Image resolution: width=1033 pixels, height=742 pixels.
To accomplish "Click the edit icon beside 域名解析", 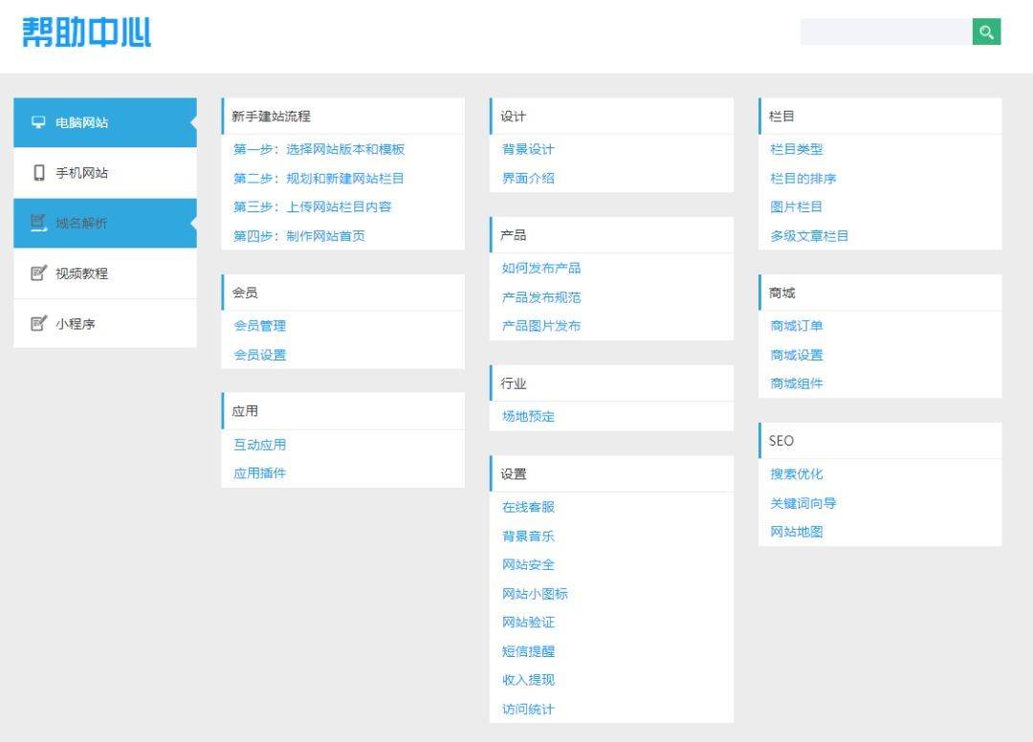I will pyautogui.click(x=39, y=223).
